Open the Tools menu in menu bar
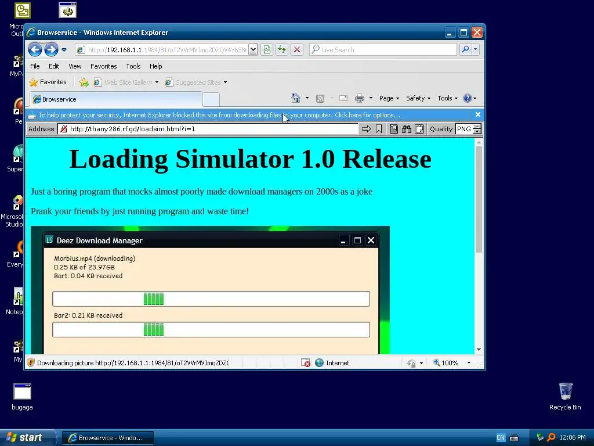The width and height of the screenshot is (594, 446). (x=133, y=66)
